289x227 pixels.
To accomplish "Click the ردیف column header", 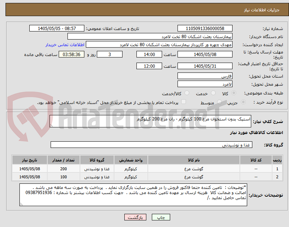I will [277, 160].
